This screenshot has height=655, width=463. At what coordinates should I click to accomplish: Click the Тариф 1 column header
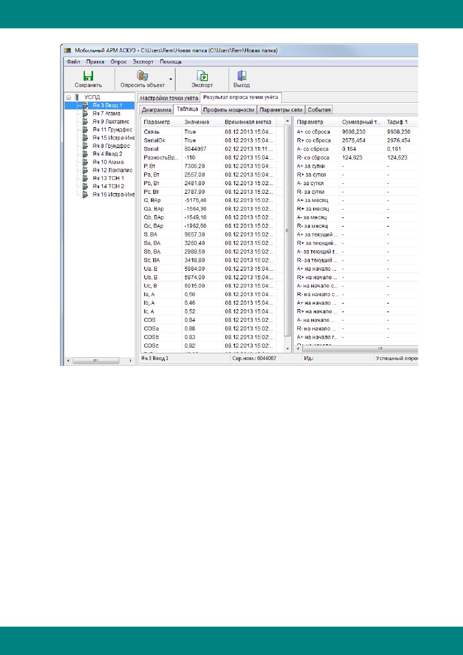[x=401, y=122]
